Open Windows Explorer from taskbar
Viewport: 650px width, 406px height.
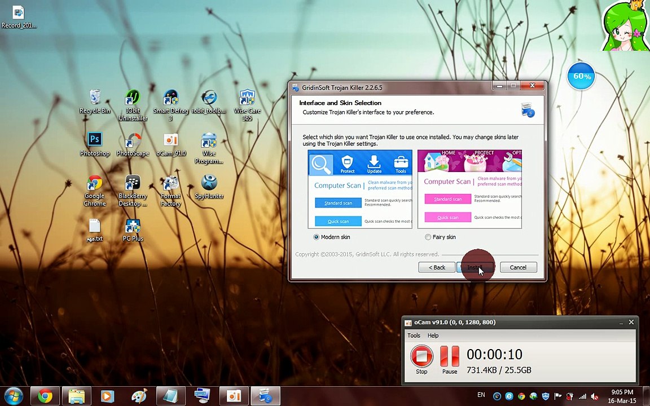click(x=77, y=396)
